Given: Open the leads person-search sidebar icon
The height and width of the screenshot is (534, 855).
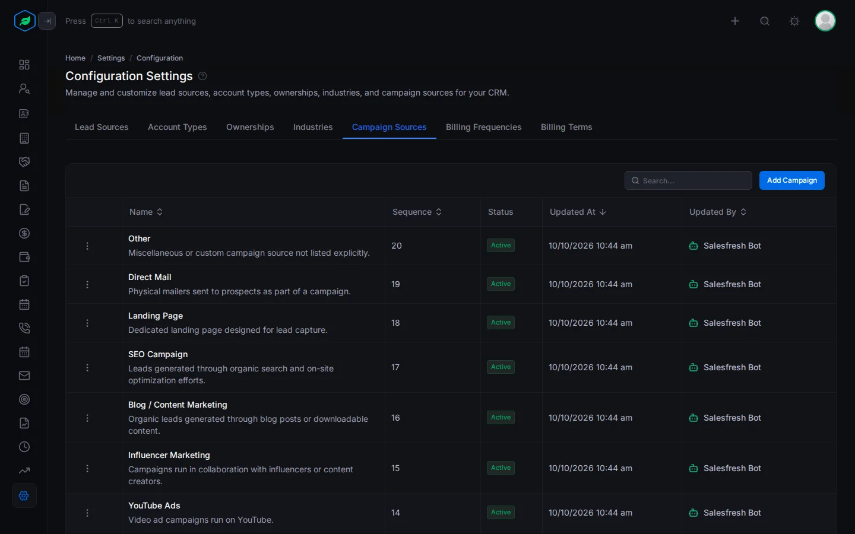Looking at the screenshot, I should (24, 88).
